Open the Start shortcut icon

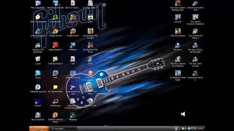click(90, 17)
